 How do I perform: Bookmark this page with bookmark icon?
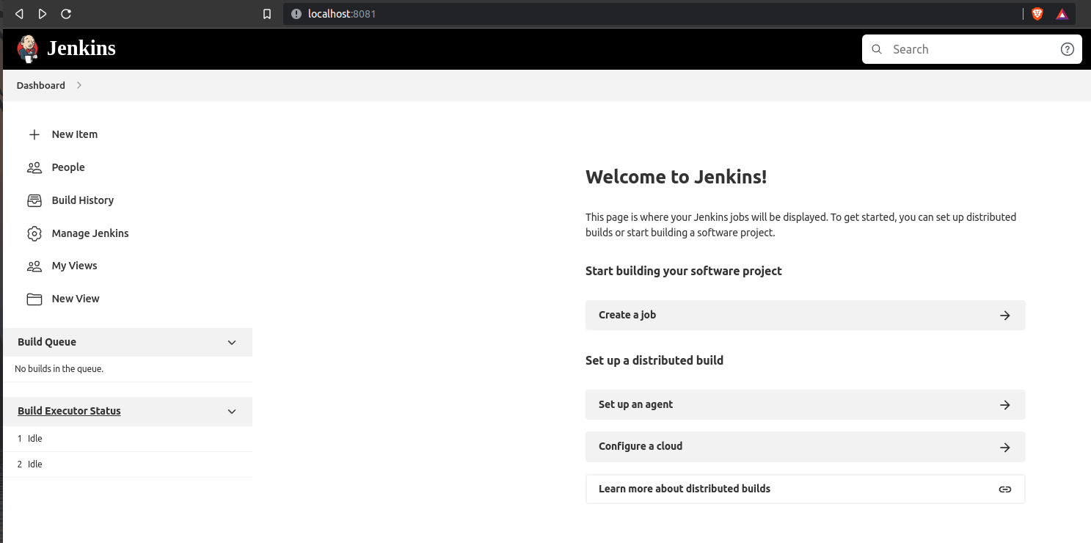pyautogui.click(x=267, y=14)
